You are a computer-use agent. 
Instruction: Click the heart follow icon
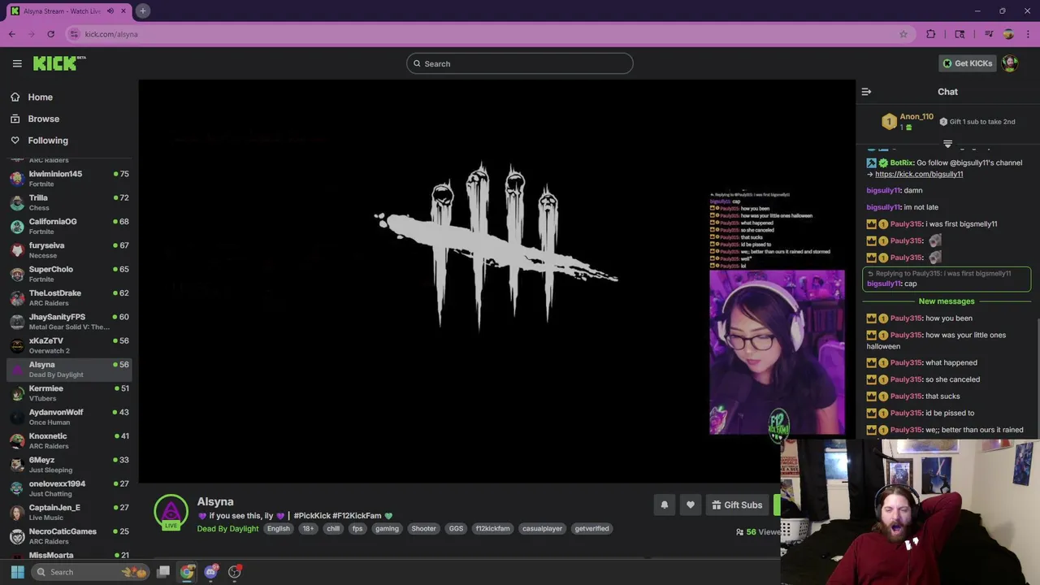coord(691,505)
